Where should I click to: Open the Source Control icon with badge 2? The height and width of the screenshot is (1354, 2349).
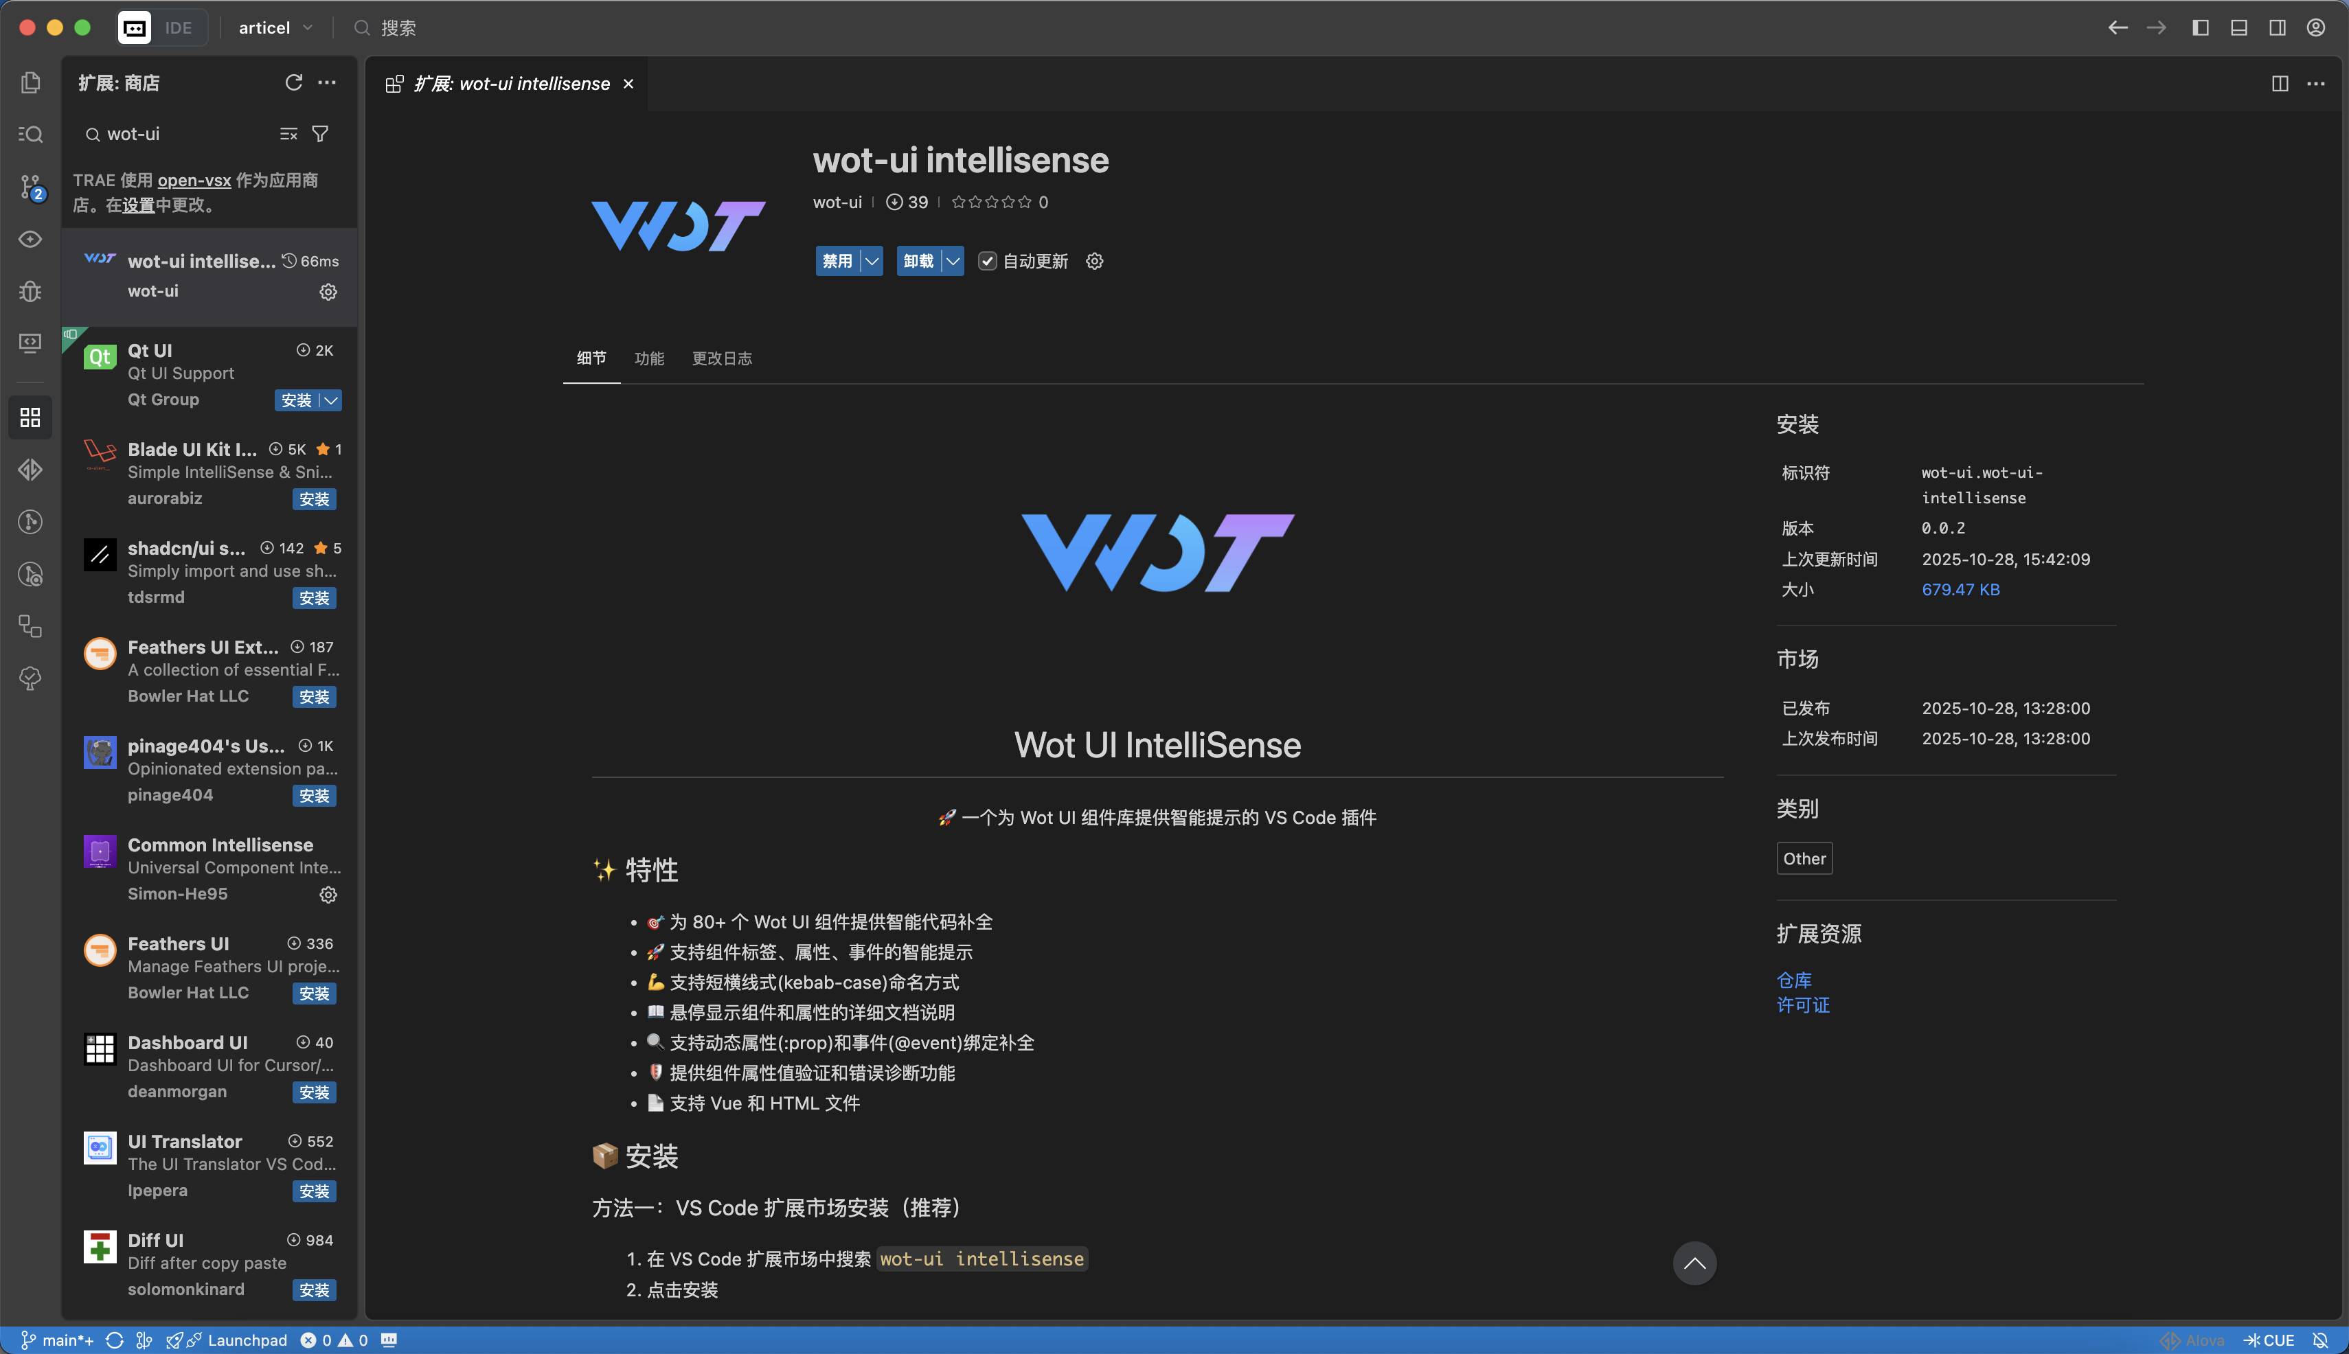(31, 187)
